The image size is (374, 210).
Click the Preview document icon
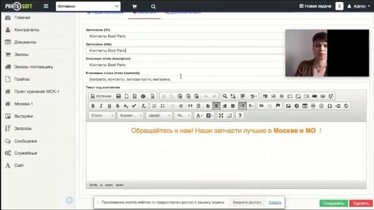[x=135, y=96]
